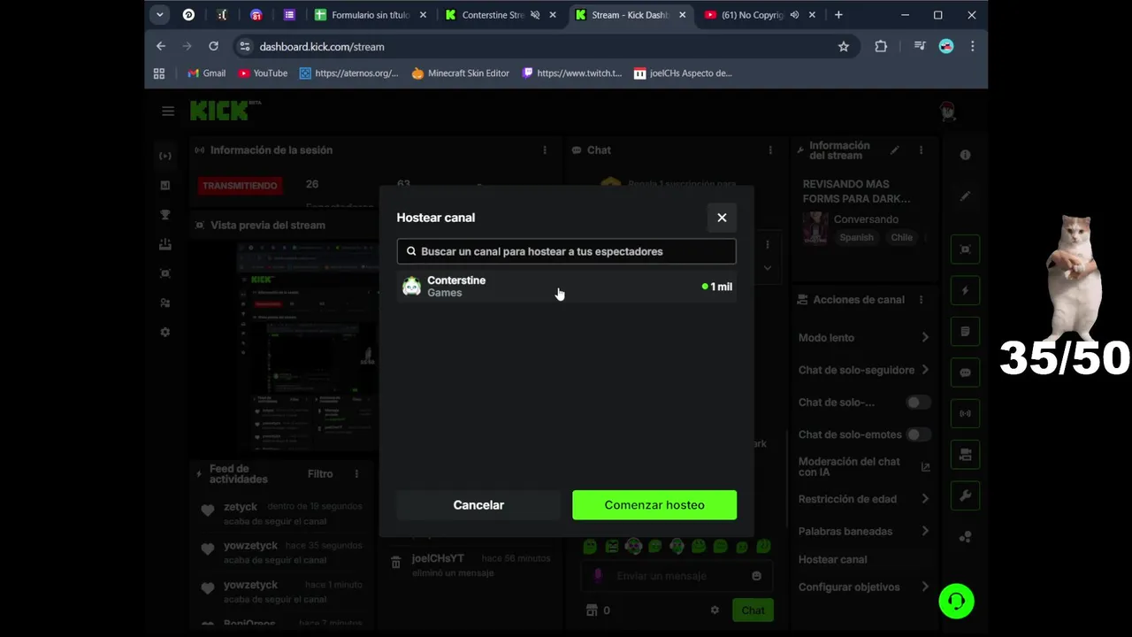
Task: Open the Chrome three-dot menu
Action: click(x=973, y=47)
